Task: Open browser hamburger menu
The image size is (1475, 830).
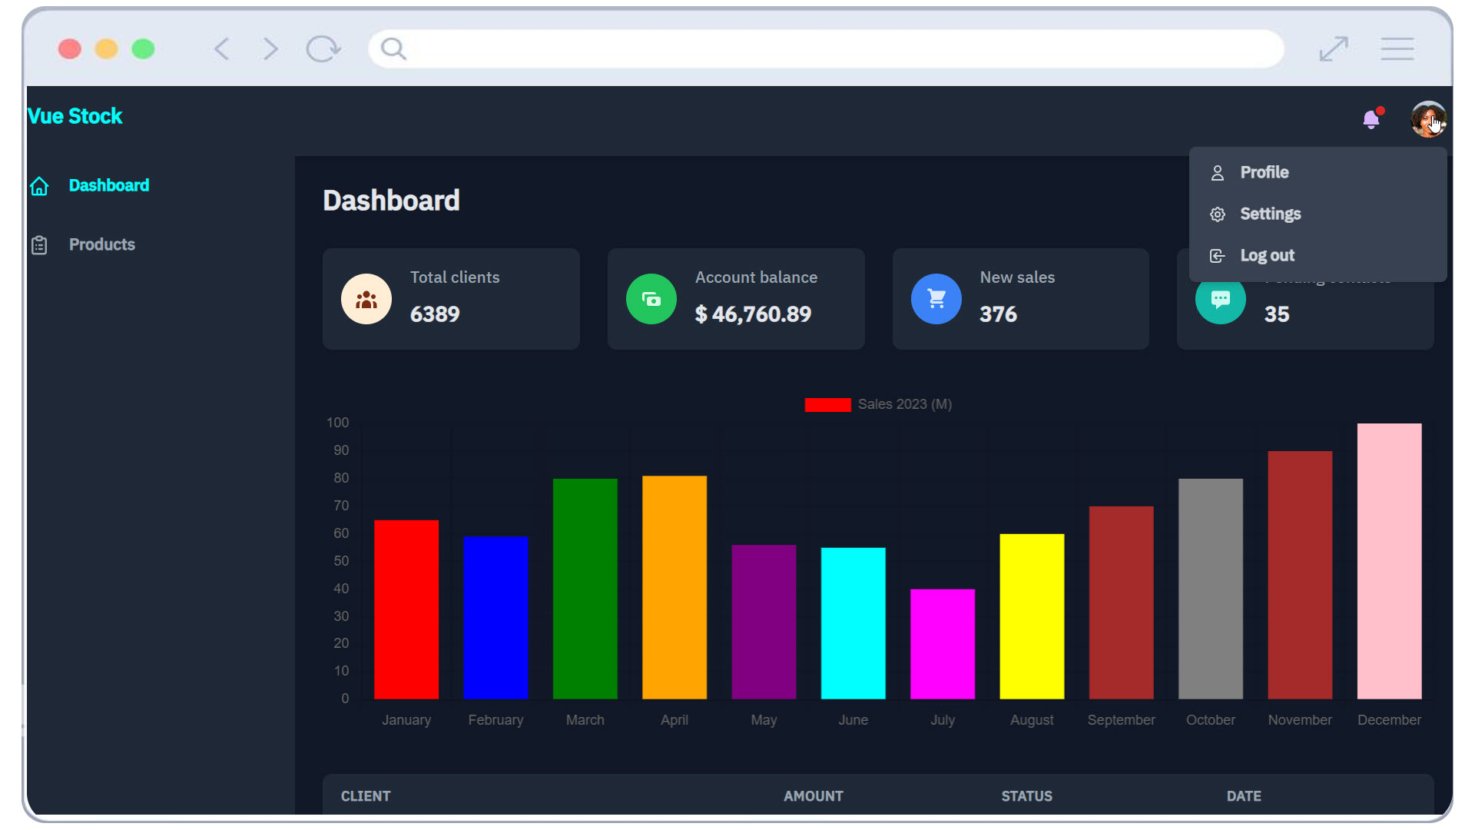Action: (1397, 49)
